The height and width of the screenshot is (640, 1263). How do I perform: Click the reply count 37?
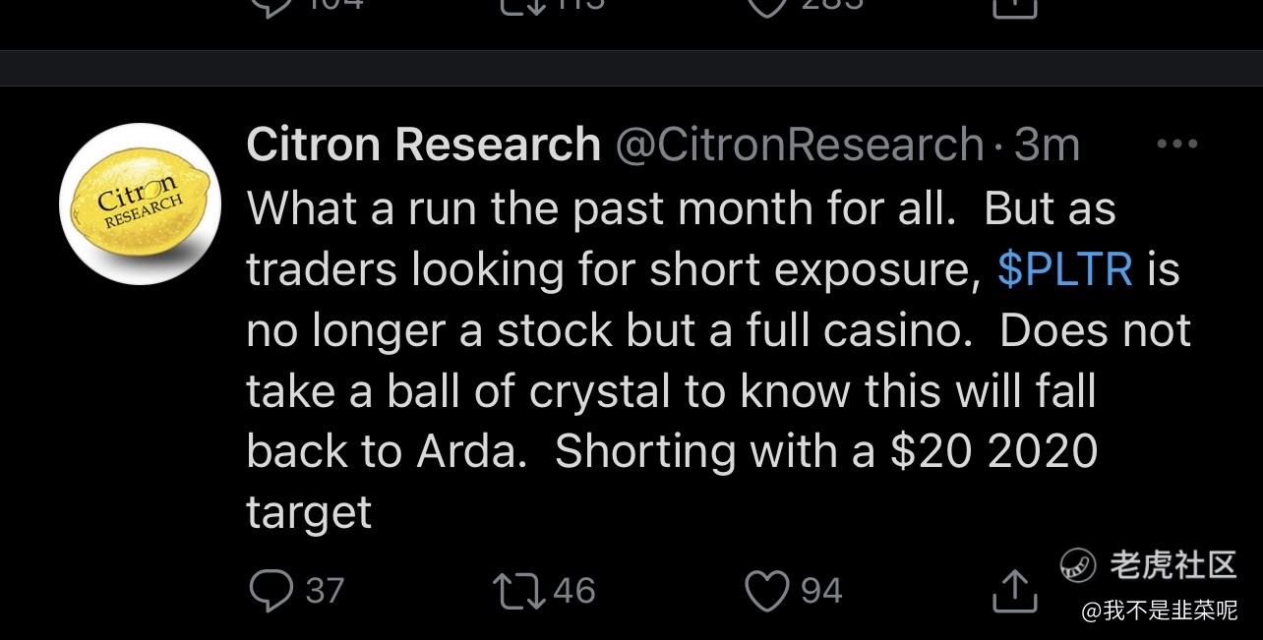point(325,591)
